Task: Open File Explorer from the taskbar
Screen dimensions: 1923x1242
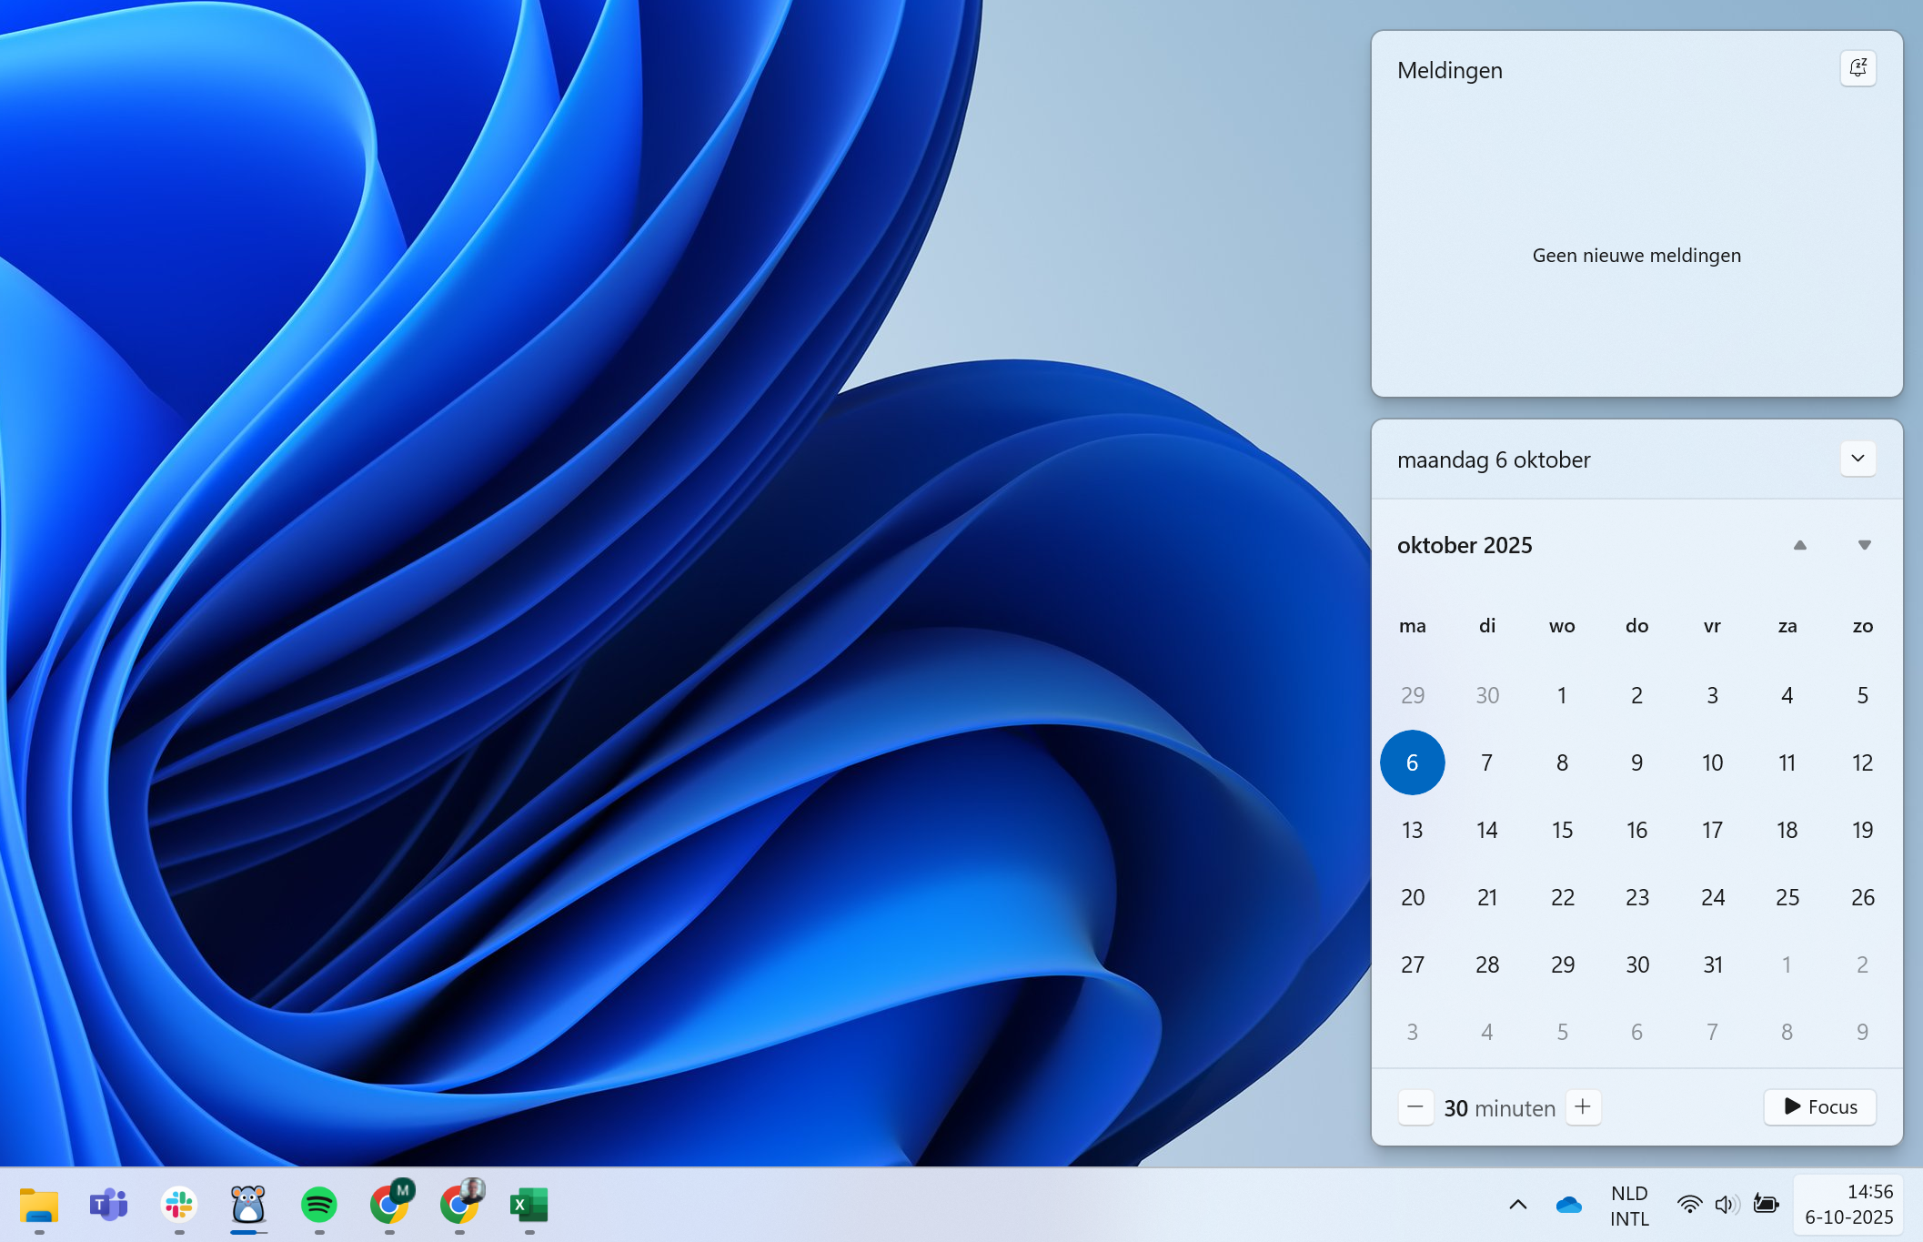Action: tap(38, 1205)
